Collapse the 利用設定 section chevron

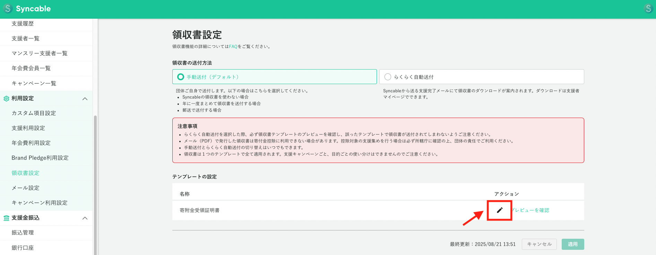pyautogui.click(x=85, y=99)
